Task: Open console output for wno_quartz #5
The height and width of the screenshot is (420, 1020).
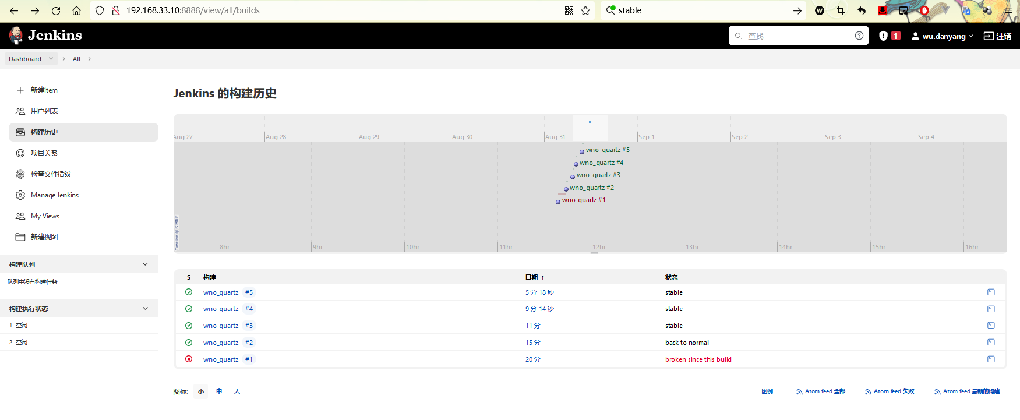Action: point(991,292)
